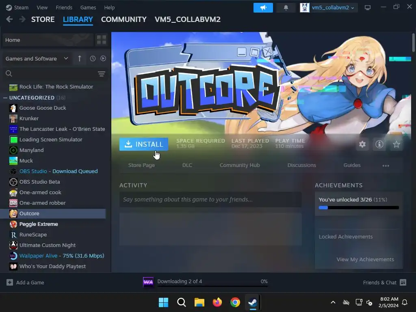Screen dimensions: 416x312
Task: Open File Explorer from taskbar
Action: click(x=199, y=302)
